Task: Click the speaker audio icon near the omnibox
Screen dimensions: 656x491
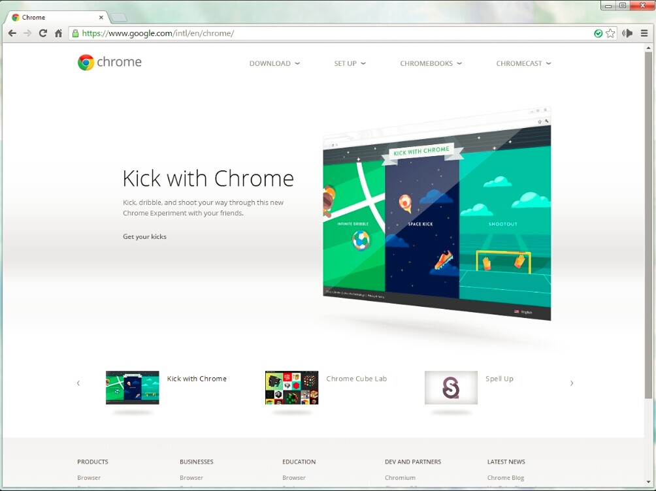Action: click(627, 33)
